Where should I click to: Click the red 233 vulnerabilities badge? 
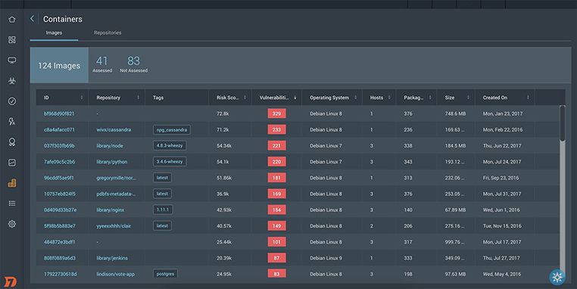coord(276,130)
